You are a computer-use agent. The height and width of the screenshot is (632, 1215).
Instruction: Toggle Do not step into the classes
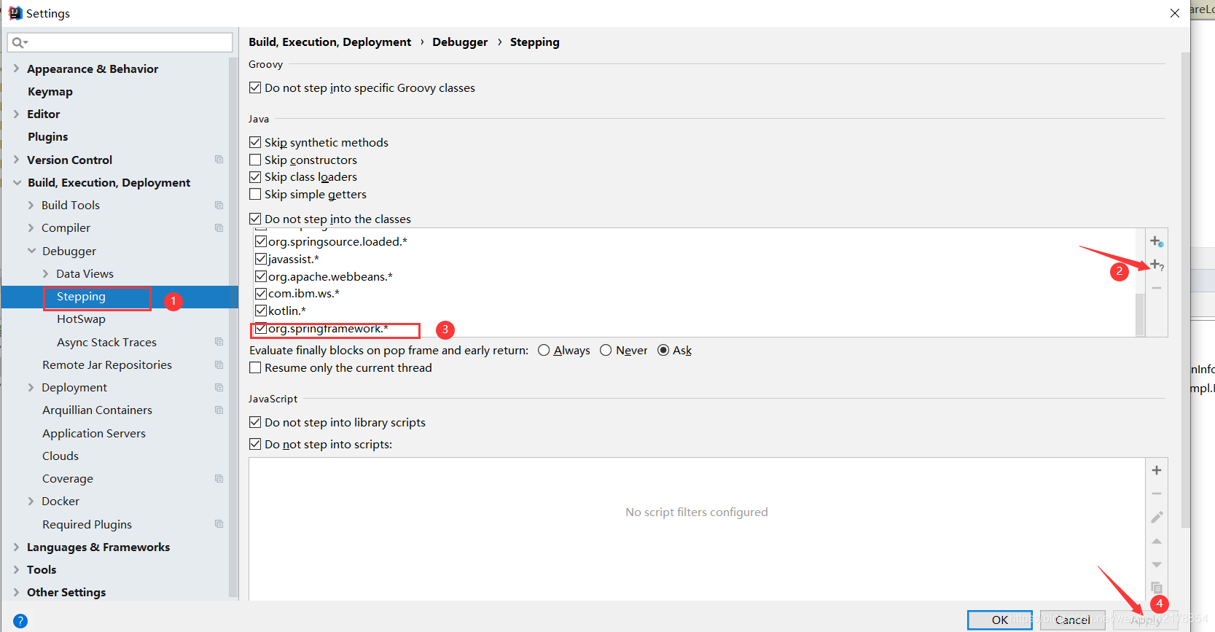(255, 219)
